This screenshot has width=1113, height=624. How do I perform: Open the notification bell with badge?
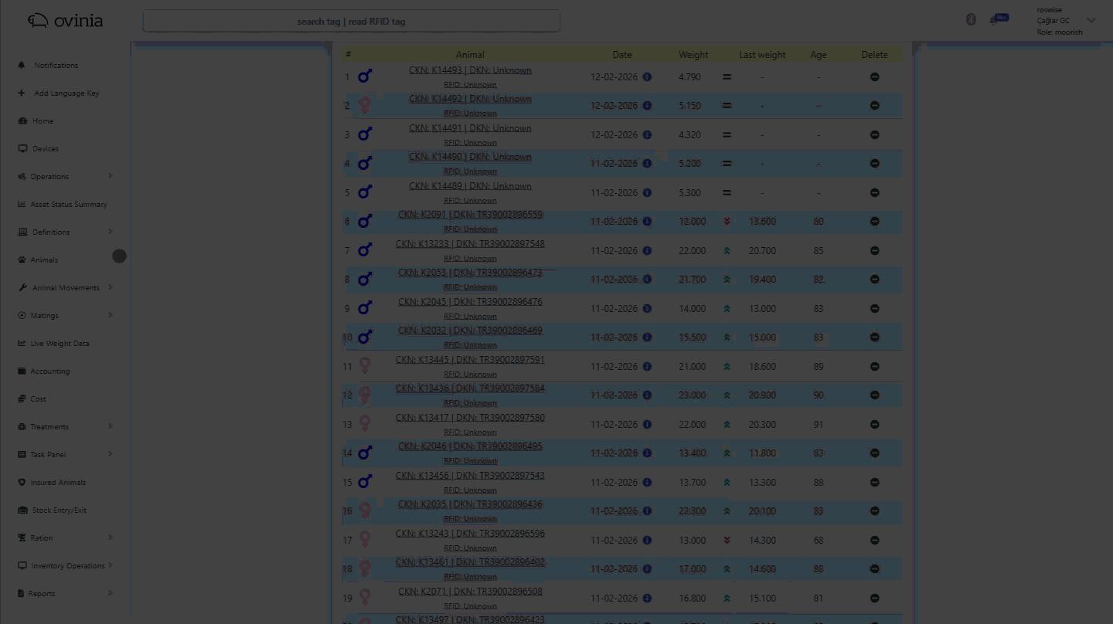(x=995, y=21)
